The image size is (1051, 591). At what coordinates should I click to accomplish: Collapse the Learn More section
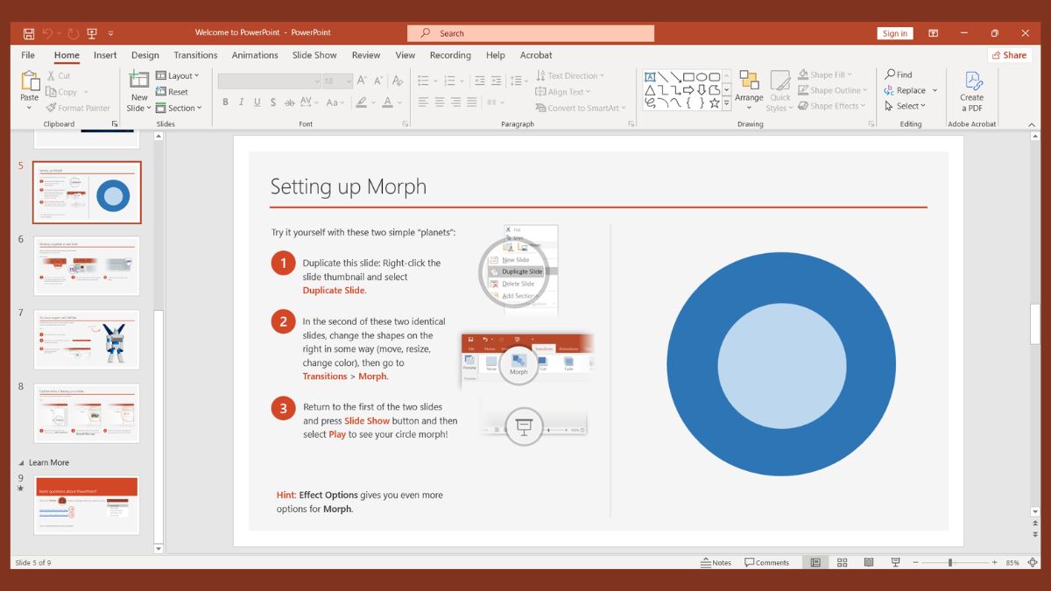(22, 462)
